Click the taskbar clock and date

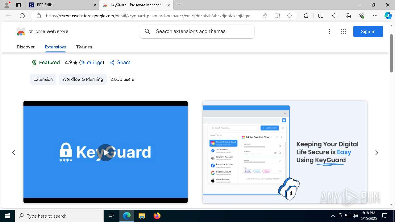point(369,216)
